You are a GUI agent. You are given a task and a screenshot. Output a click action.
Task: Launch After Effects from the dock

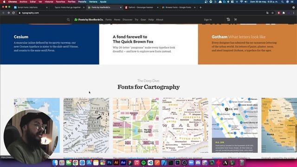pyautogui.click(x=123, y=163)
